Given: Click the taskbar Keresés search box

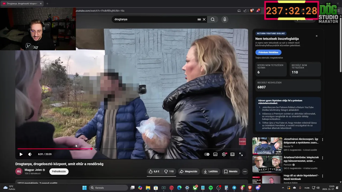Looking at the screenshot, I should pyautogui.click(x=108, y=188).
